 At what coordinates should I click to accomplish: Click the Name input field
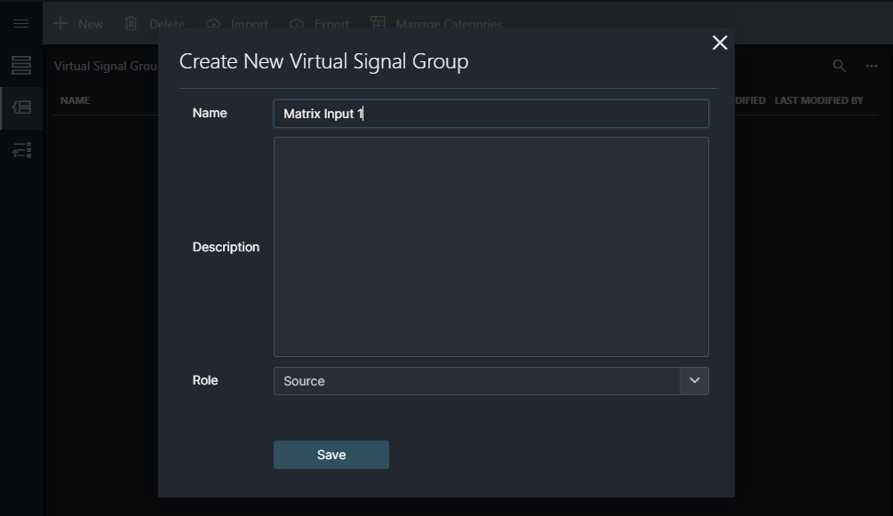point(490,113)
